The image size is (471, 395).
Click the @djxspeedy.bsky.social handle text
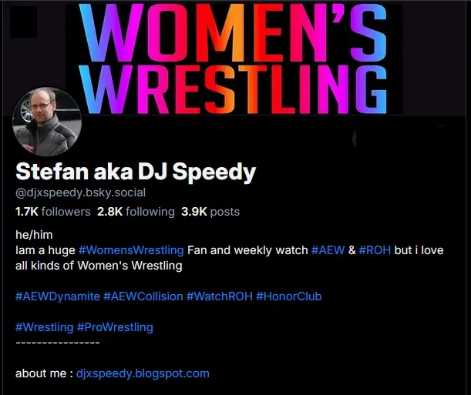[x=80, y=192]
